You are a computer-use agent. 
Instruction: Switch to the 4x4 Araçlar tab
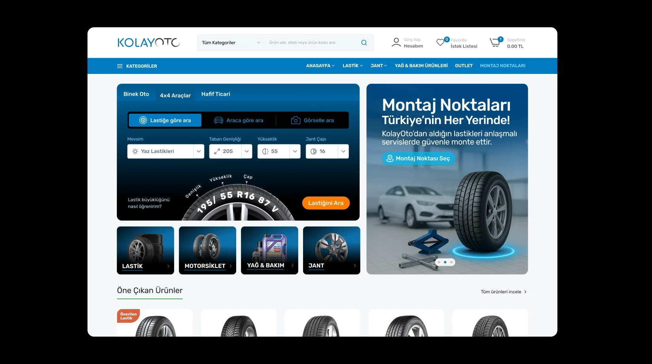[175, 95]
